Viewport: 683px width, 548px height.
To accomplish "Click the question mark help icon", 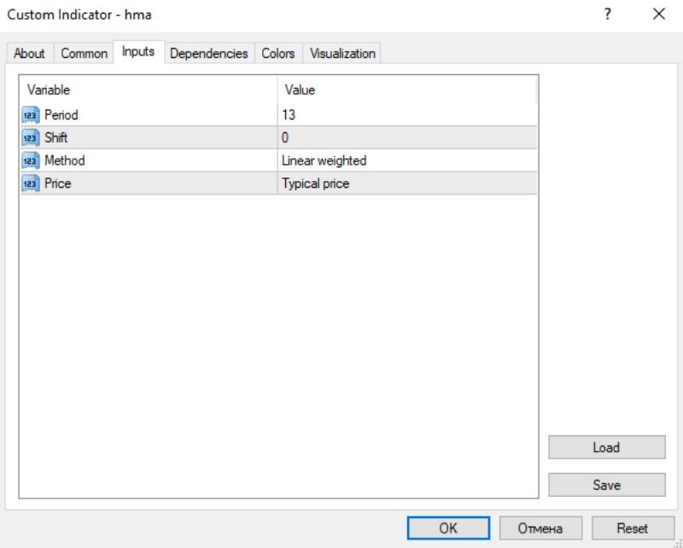I will [x=608, y=15].
